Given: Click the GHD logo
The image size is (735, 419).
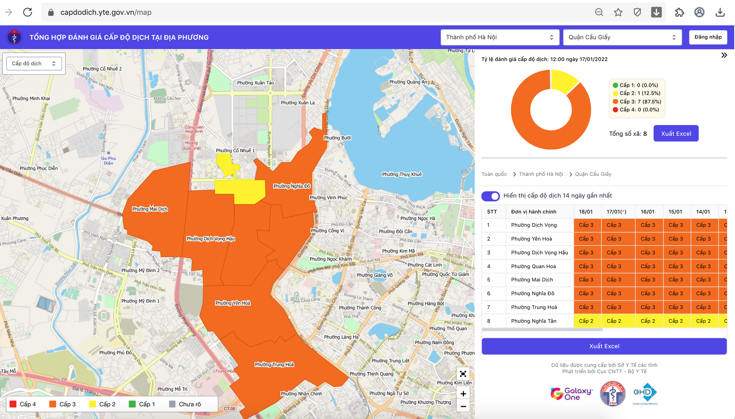Looking at the screenshot, I should pos(645,393).
